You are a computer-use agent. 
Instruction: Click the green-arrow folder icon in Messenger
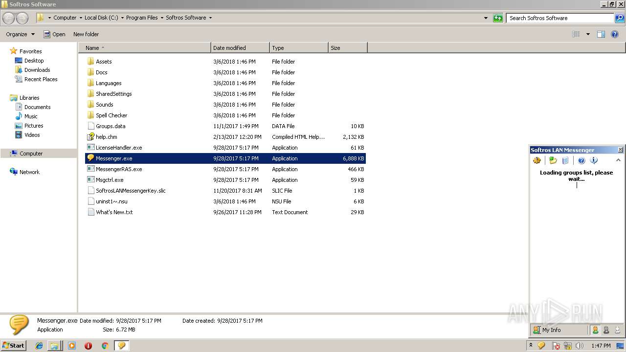(553, 160)
